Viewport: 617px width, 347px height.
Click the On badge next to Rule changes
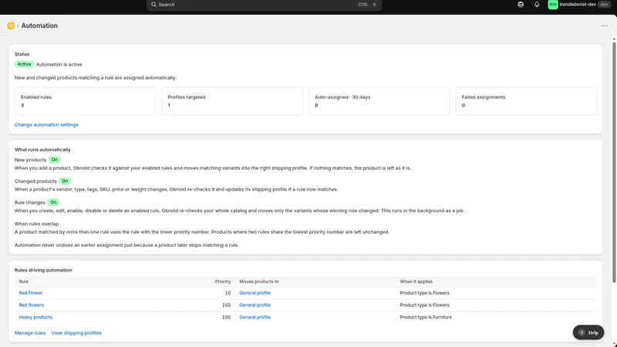click(x=53, y=202)
